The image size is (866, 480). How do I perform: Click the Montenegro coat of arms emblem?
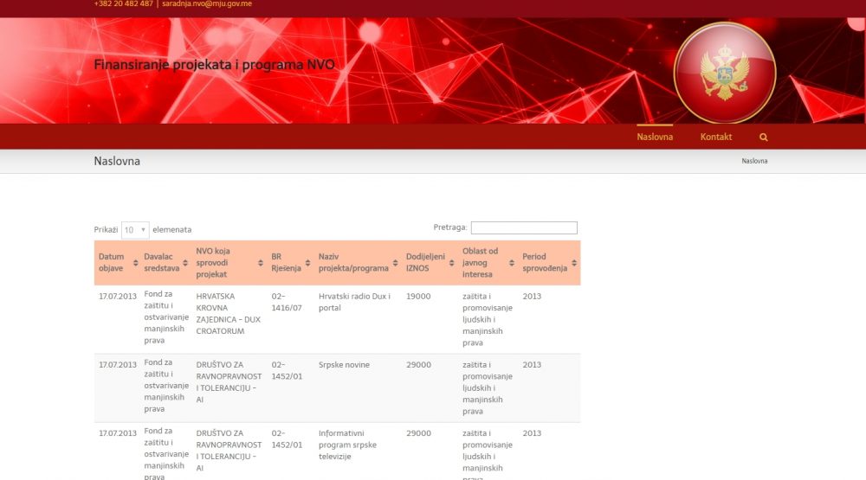[x=725, y=74]
